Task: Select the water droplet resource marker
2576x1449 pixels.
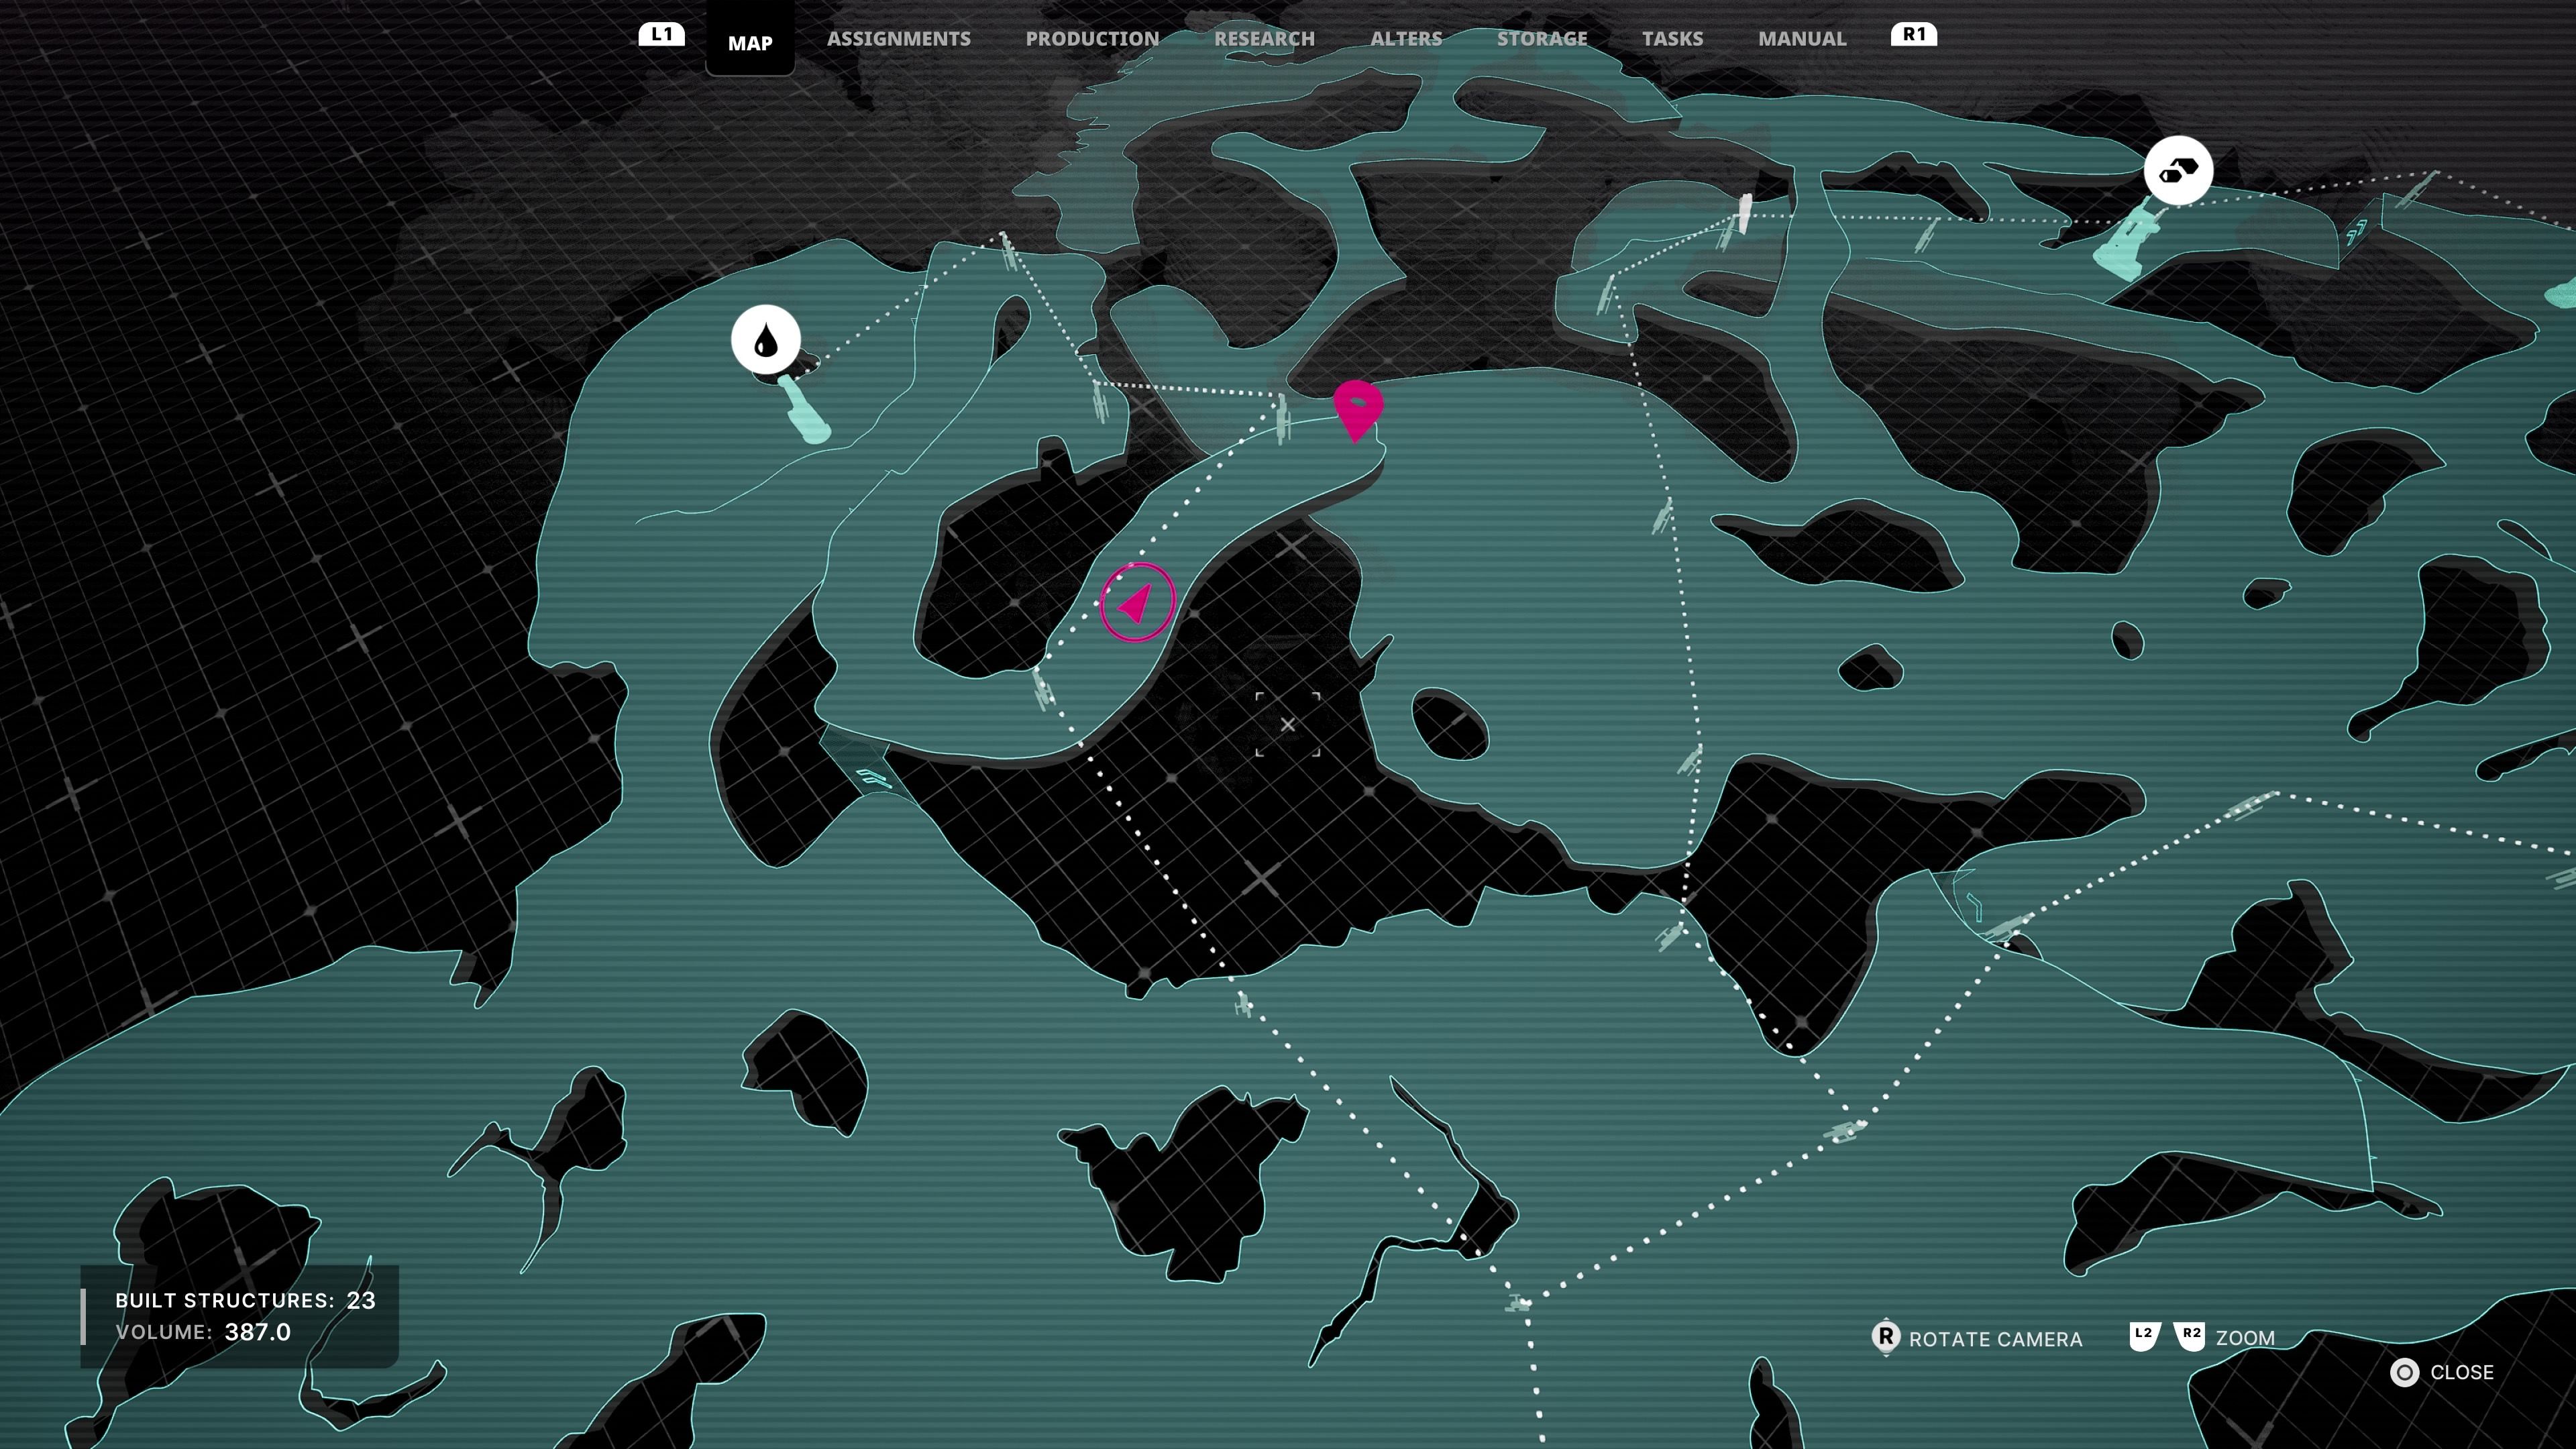Action: coord(765,340)
